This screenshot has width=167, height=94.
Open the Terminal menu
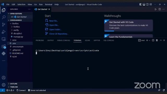49,4
